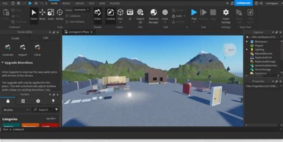Click the help icon beside Collaborate
Screen dimensions: 283x142
(x=256, y=3)
